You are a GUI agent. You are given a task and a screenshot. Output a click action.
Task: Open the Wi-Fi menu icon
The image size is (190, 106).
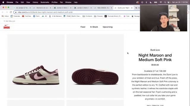pos(161,2)
